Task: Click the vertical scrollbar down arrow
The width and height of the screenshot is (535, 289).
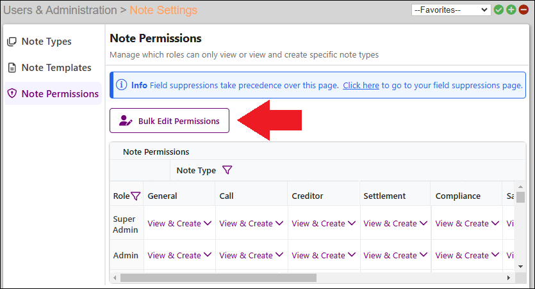Action: click(x=521, y=266)
